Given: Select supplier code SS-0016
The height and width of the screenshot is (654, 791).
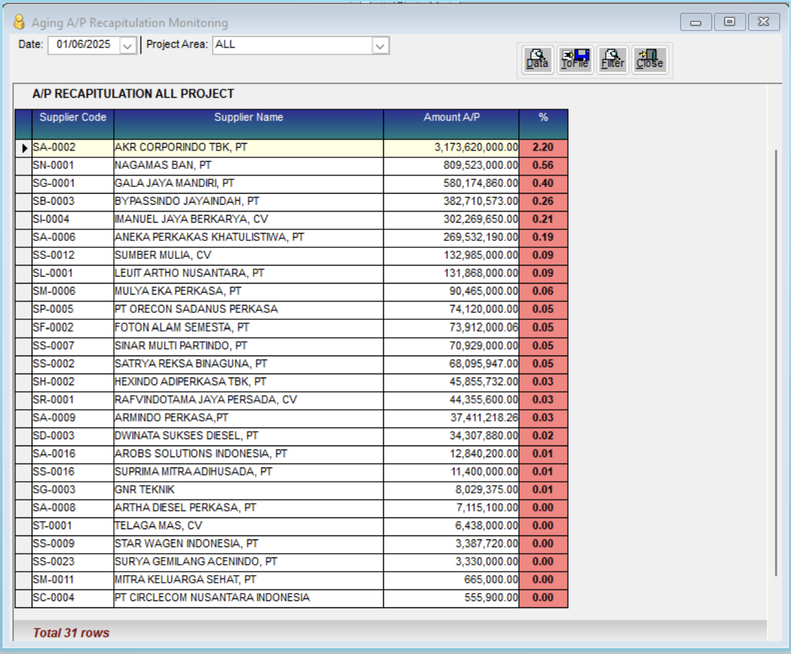Looking at the screenshot, I should click(72, 472).
